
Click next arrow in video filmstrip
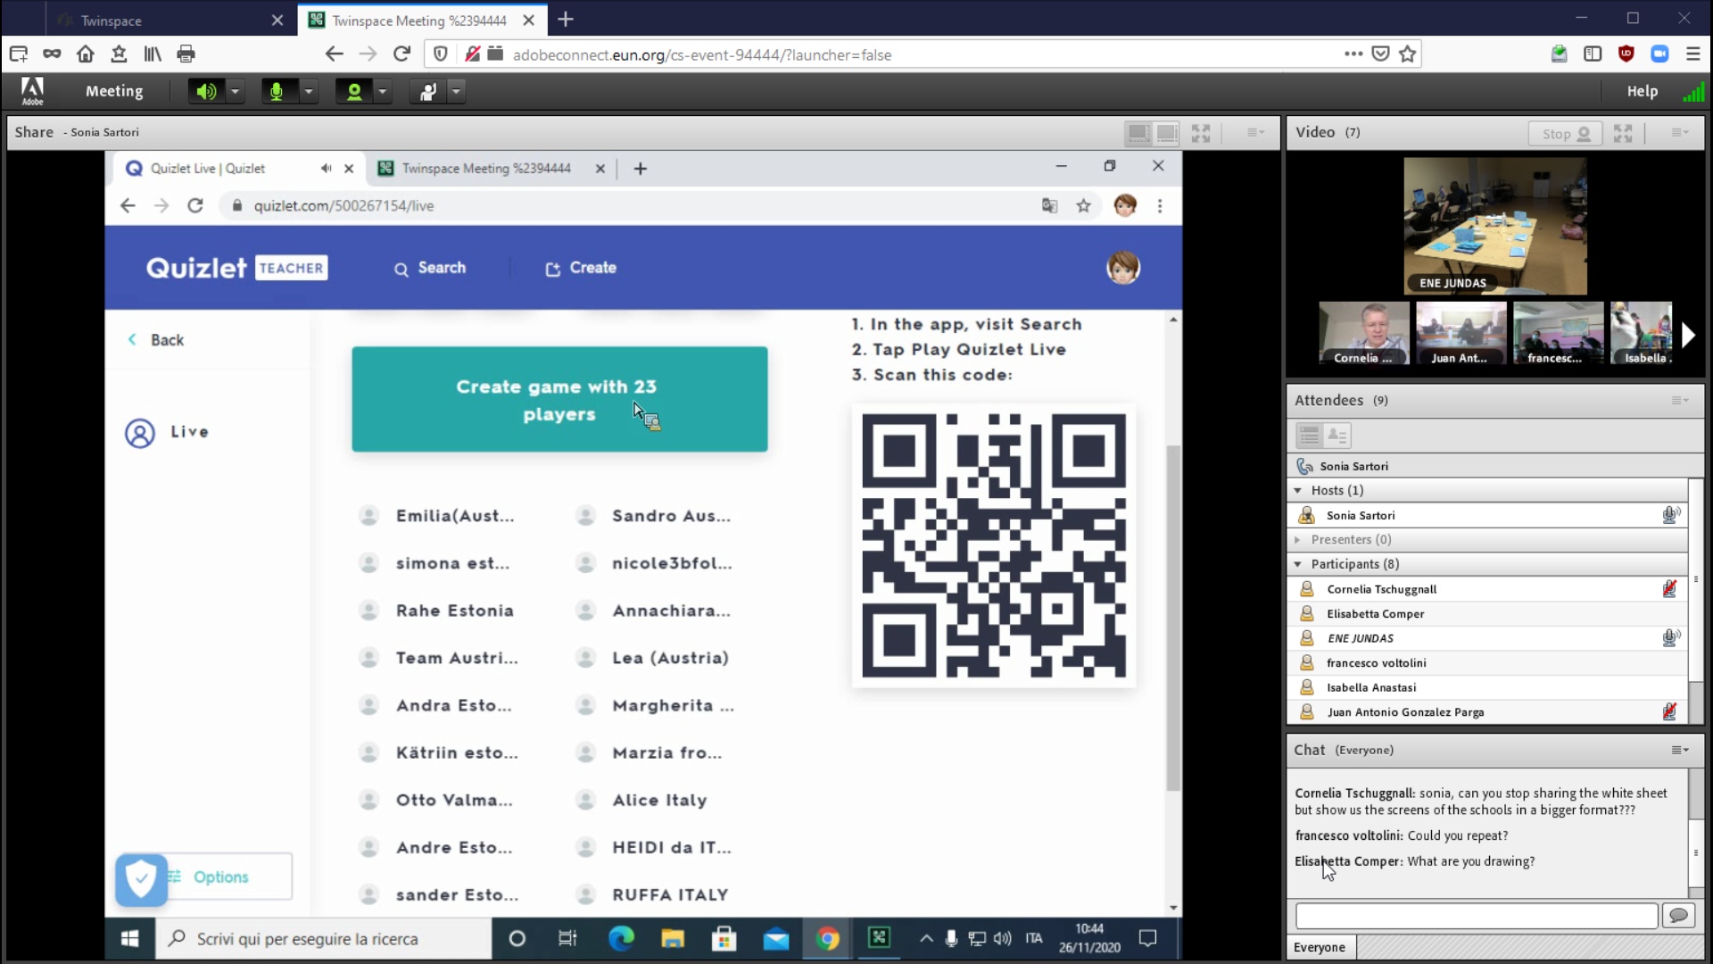1688,335
